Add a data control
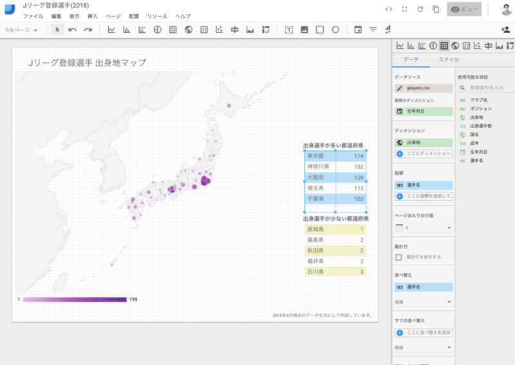The width and height of the screenshot is (515, 365). pos(388,30)
